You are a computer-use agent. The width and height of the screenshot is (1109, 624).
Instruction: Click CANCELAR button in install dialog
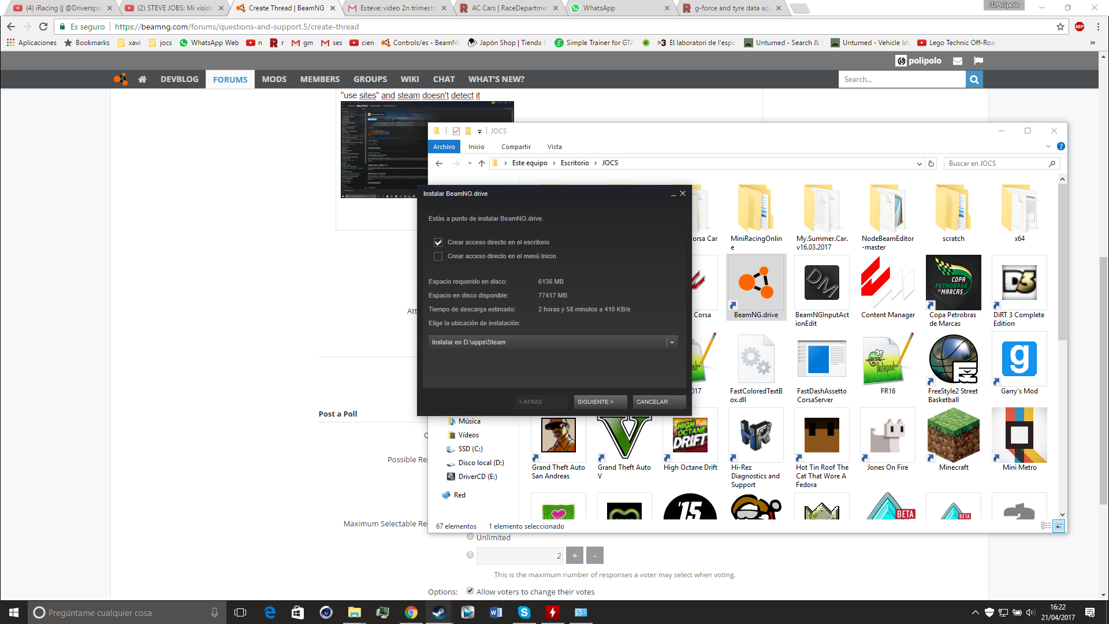[659, 402]
